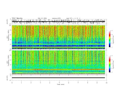The height and width of the screenshot is (93, 120).
Task: Click the time axis tick label "2"
Action: tap(31, 83)
